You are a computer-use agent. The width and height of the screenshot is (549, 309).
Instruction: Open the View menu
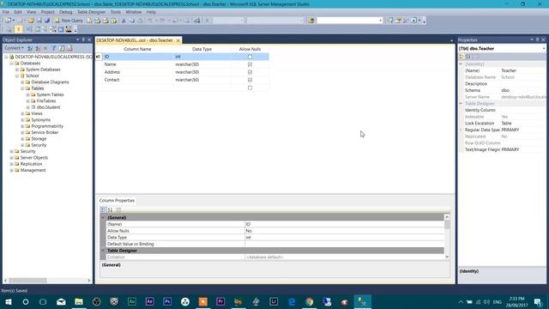pos(31,12)
